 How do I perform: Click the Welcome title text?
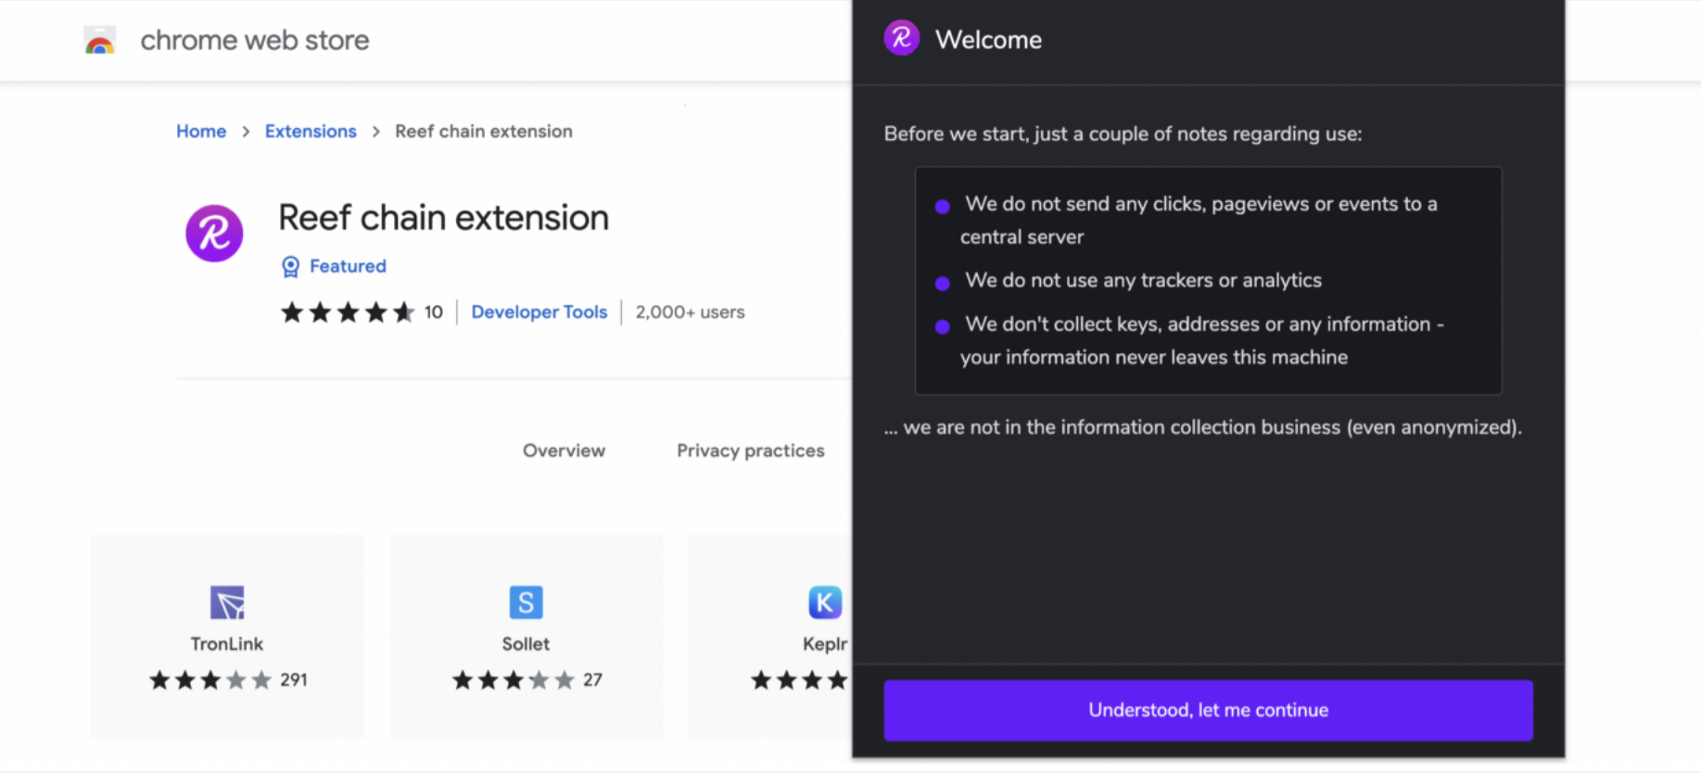pos(988,40)
